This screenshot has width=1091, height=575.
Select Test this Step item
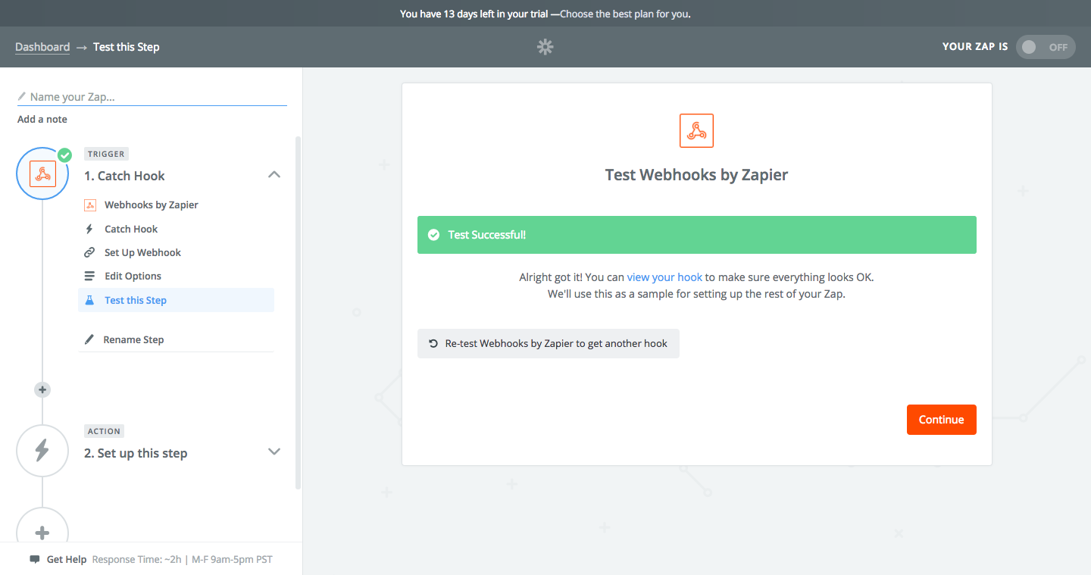coord(177,300)
